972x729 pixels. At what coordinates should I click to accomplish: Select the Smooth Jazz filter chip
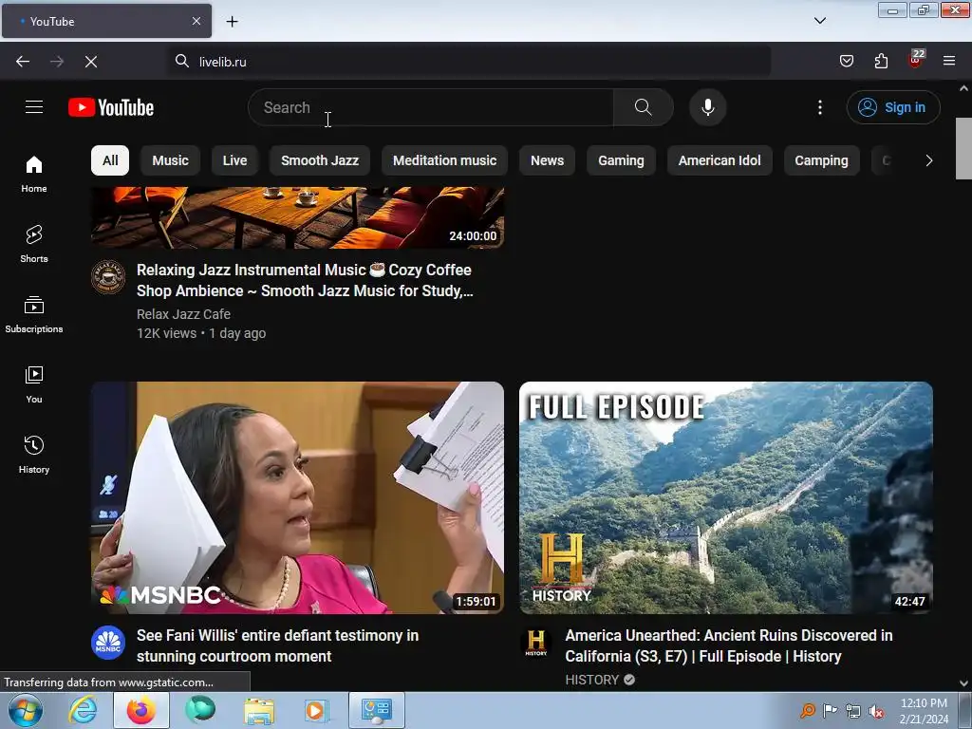coord(320,160)
